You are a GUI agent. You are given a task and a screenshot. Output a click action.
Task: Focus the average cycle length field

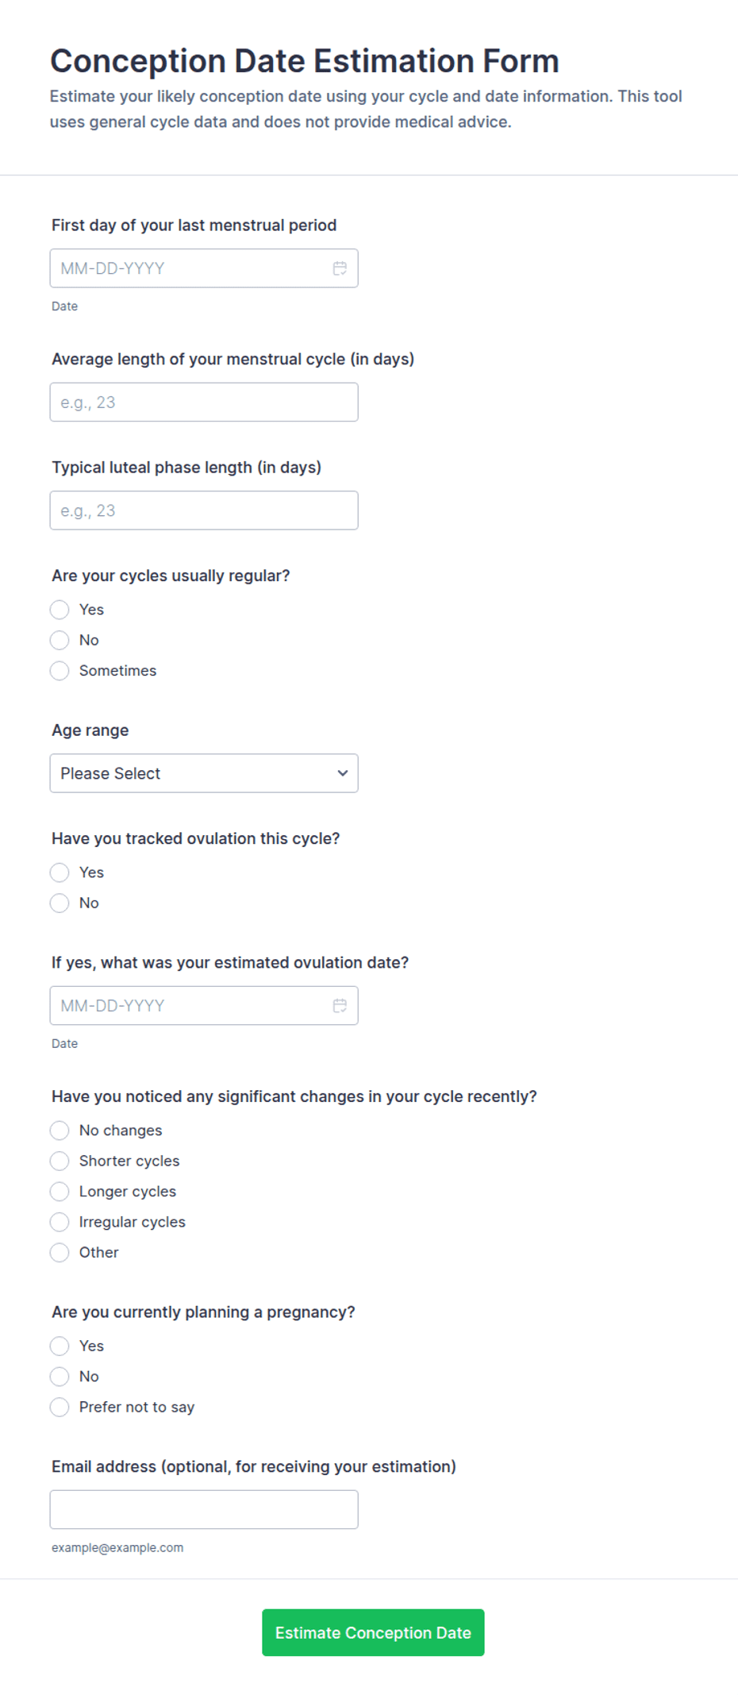(204, 403)
